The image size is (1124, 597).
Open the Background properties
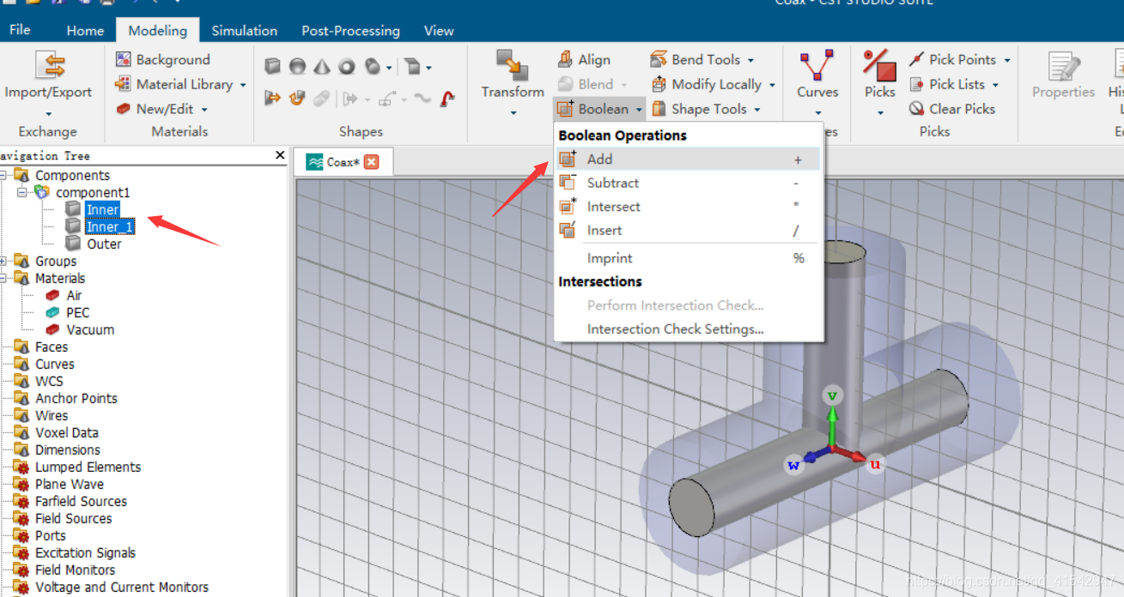163,59
